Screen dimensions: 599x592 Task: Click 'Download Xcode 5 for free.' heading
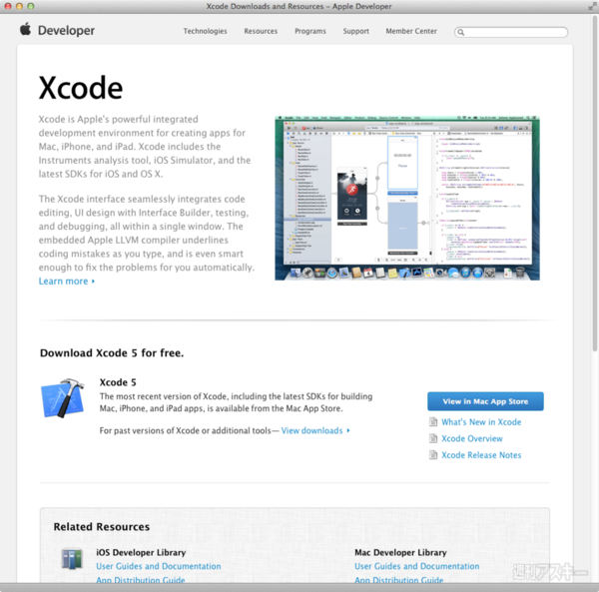[x=112, y=353]
